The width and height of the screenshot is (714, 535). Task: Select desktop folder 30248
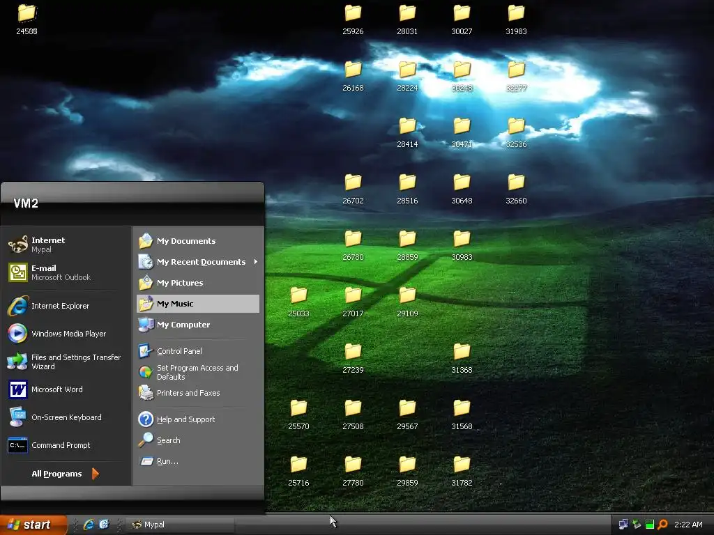point(462,75)
